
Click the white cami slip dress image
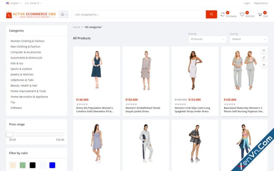[x=195, y=70]
